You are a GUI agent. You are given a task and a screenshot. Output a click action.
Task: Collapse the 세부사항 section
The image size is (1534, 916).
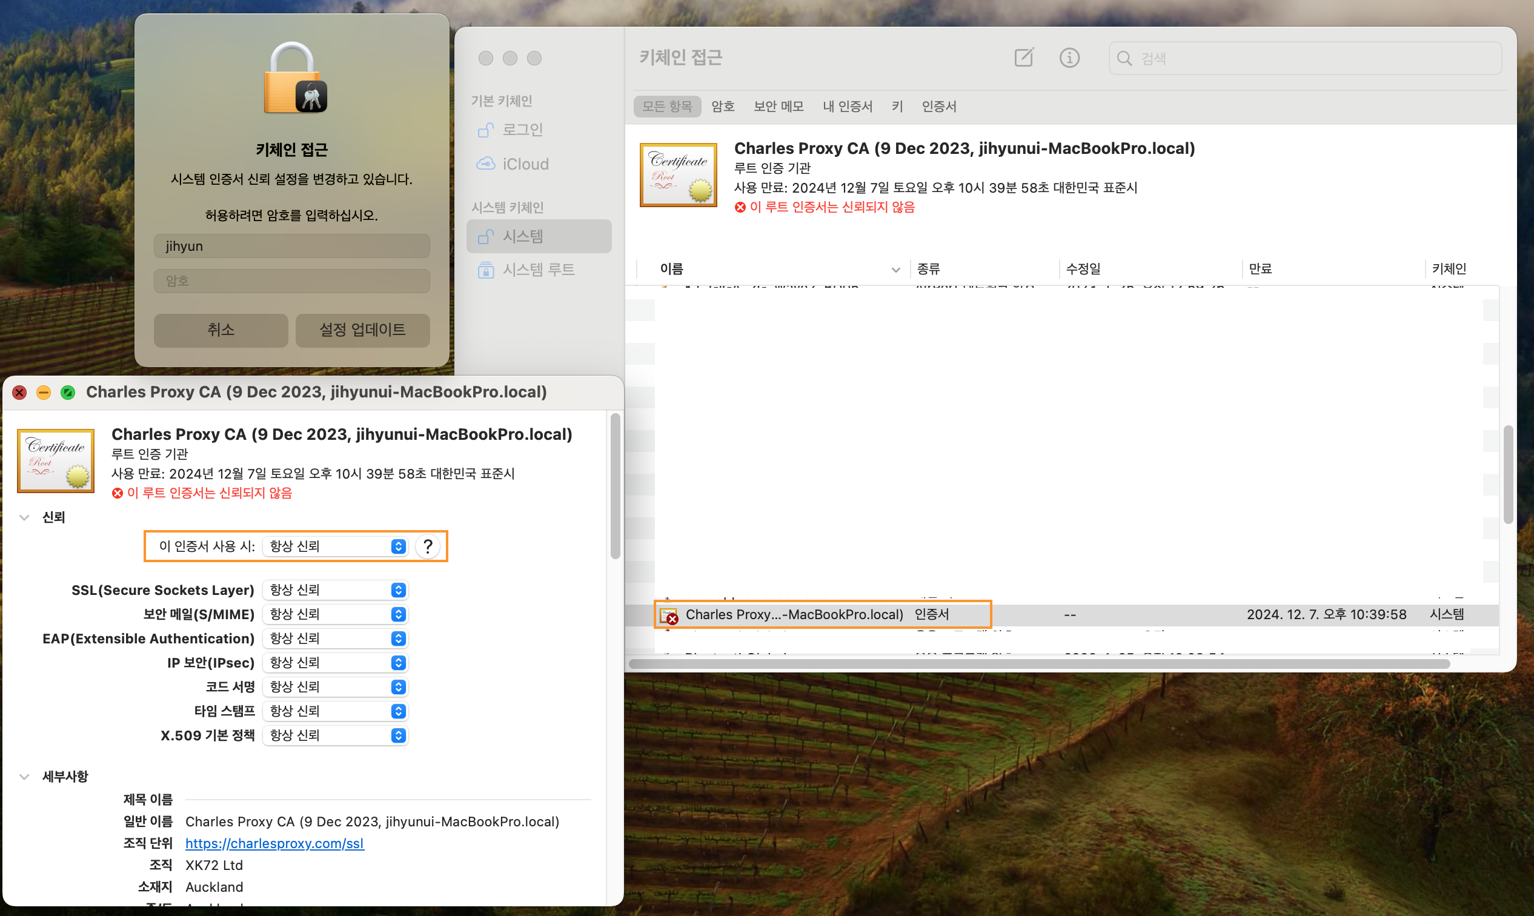point(24,777)
